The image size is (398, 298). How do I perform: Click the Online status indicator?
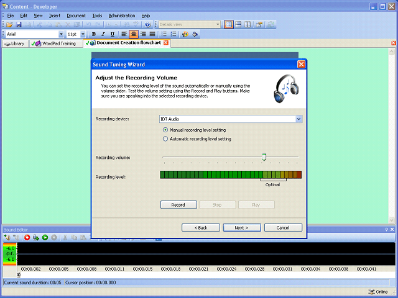tap(378, 292)
